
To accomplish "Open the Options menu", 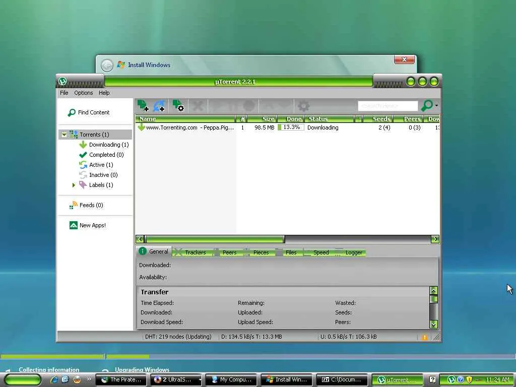I will [x=83, y=93].
